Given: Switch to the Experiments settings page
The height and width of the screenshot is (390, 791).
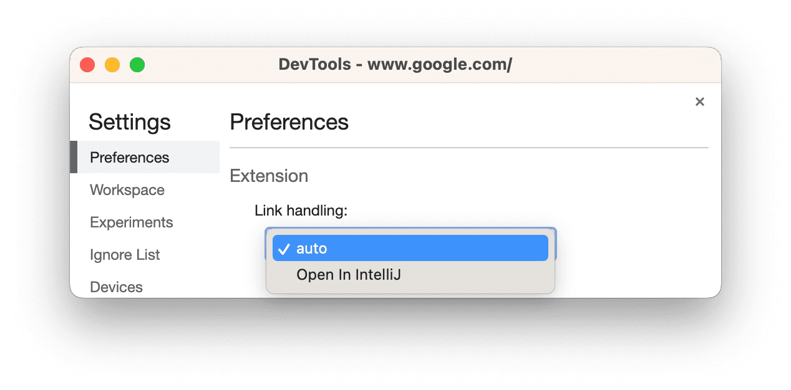Looking at the screenshot, I should 131,222.
